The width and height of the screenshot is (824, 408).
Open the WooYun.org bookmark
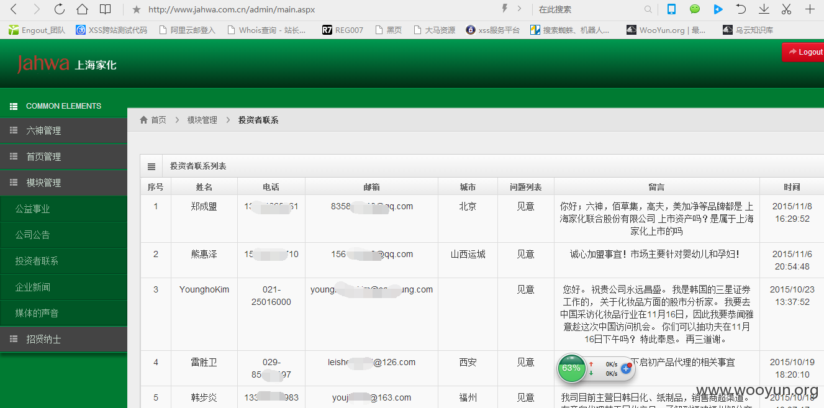(x=666, y=30)
